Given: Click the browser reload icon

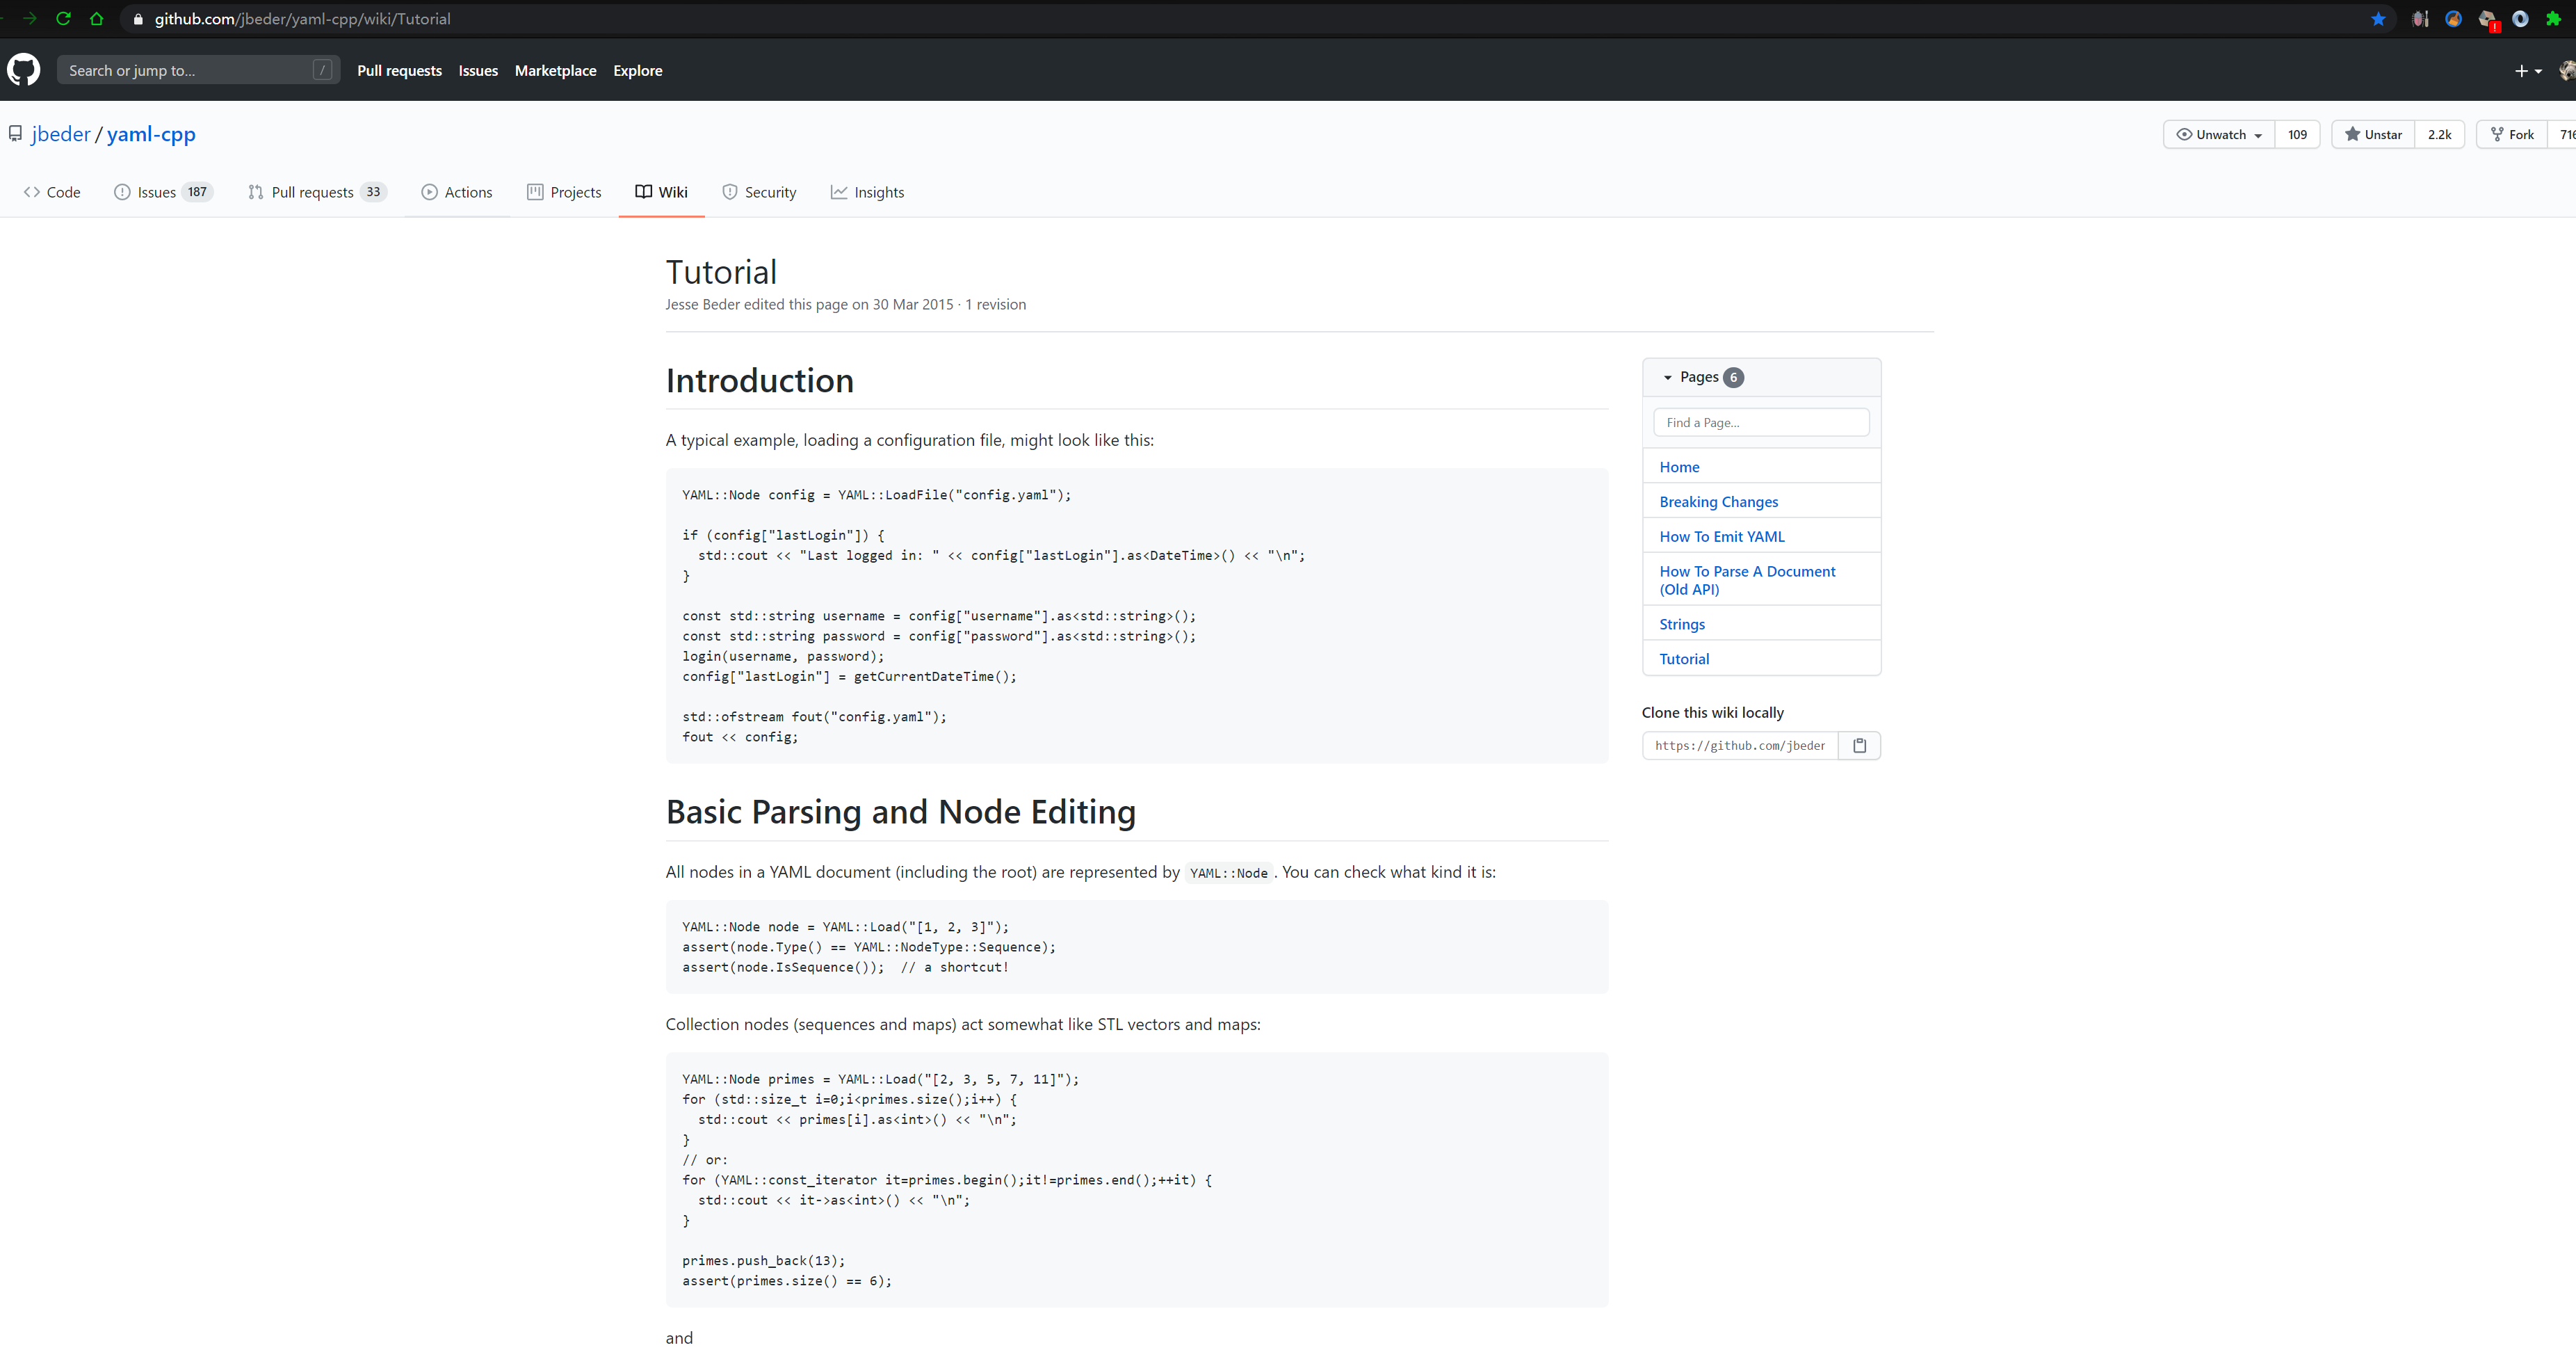Looking at the screenshot, I should click(63, 18).
